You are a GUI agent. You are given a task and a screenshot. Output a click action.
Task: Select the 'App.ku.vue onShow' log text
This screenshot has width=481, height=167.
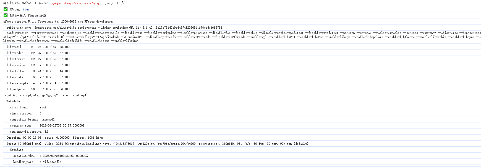coord(17,3)
